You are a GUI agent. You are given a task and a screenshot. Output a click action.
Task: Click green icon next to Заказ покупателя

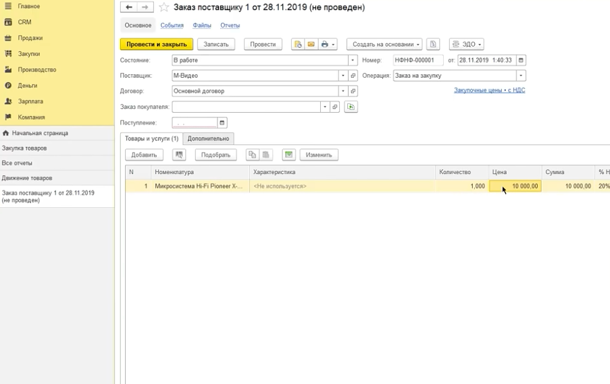click(x=351, y=107)
